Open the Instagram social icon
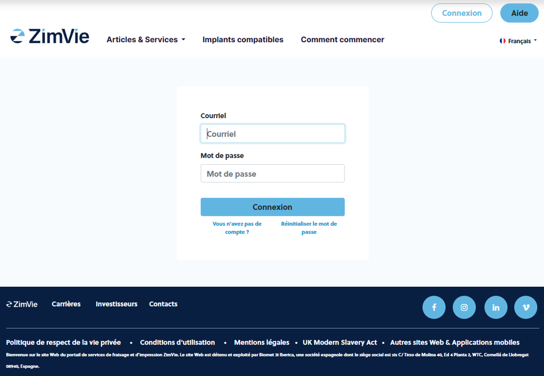 (x=464, y=307)
